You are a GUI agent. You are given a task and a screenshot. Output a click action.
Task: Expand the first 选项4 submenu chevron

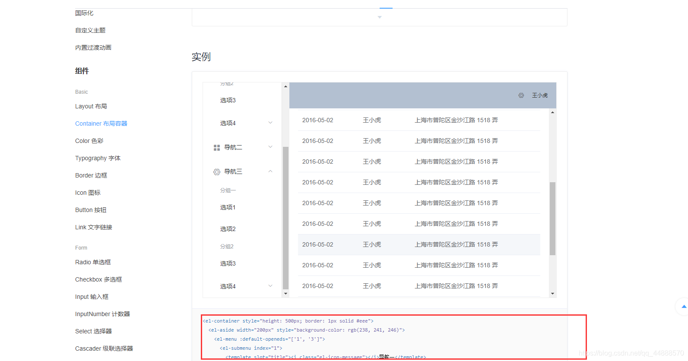(x=270, y=123)
